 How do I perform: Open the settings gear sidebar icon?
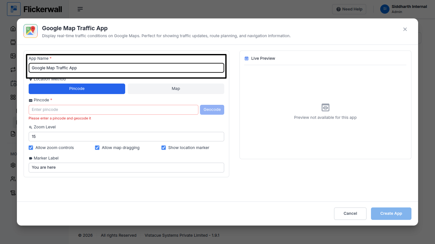13,165
